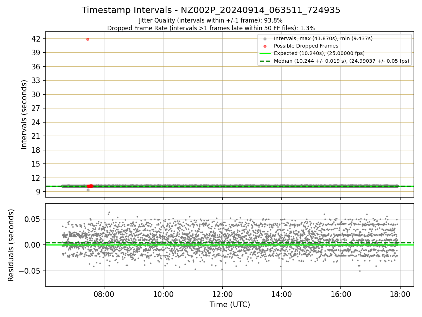This screenshot has height=317, width=422.
Task: Click the 42 tick on intervals axis
Action: click(37, 39)
